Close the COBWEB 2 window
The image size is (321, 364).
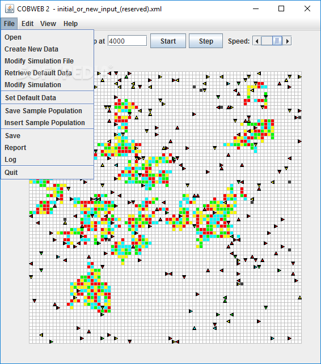307,9
